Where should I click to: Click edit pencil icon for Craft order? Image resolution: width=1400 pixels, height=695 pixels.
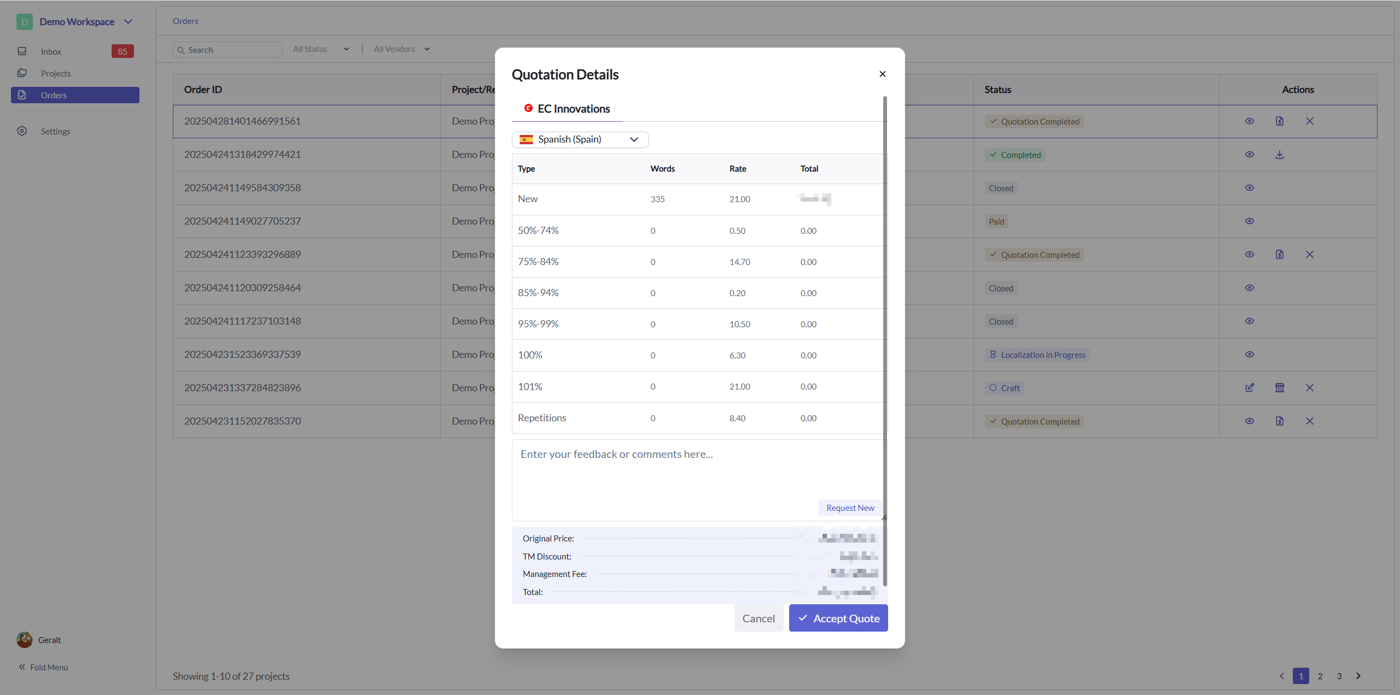tap(1249, 388)
